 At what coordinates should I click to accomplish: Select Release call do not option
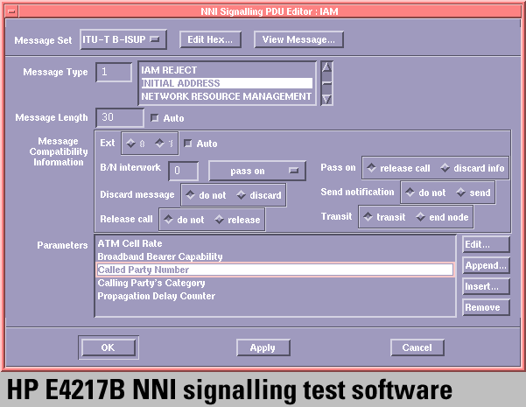tap(184, 220)
